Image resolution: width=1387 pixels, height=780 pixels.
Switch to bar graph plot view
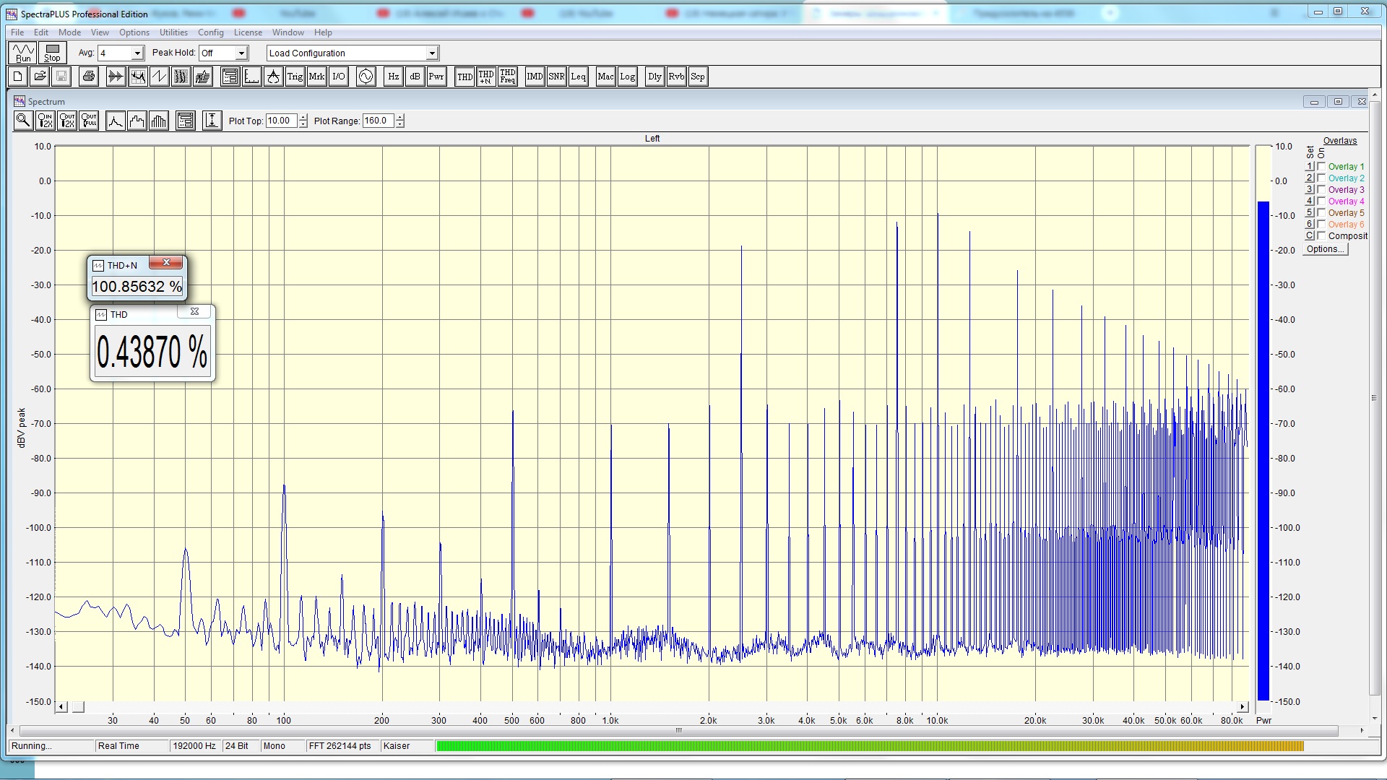tap(159, 121)
